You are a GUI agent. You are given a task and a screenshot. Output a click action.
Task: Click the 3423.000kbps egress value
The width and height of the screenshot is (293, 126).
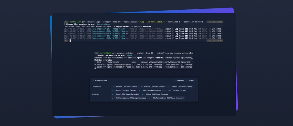coord(172,65)
